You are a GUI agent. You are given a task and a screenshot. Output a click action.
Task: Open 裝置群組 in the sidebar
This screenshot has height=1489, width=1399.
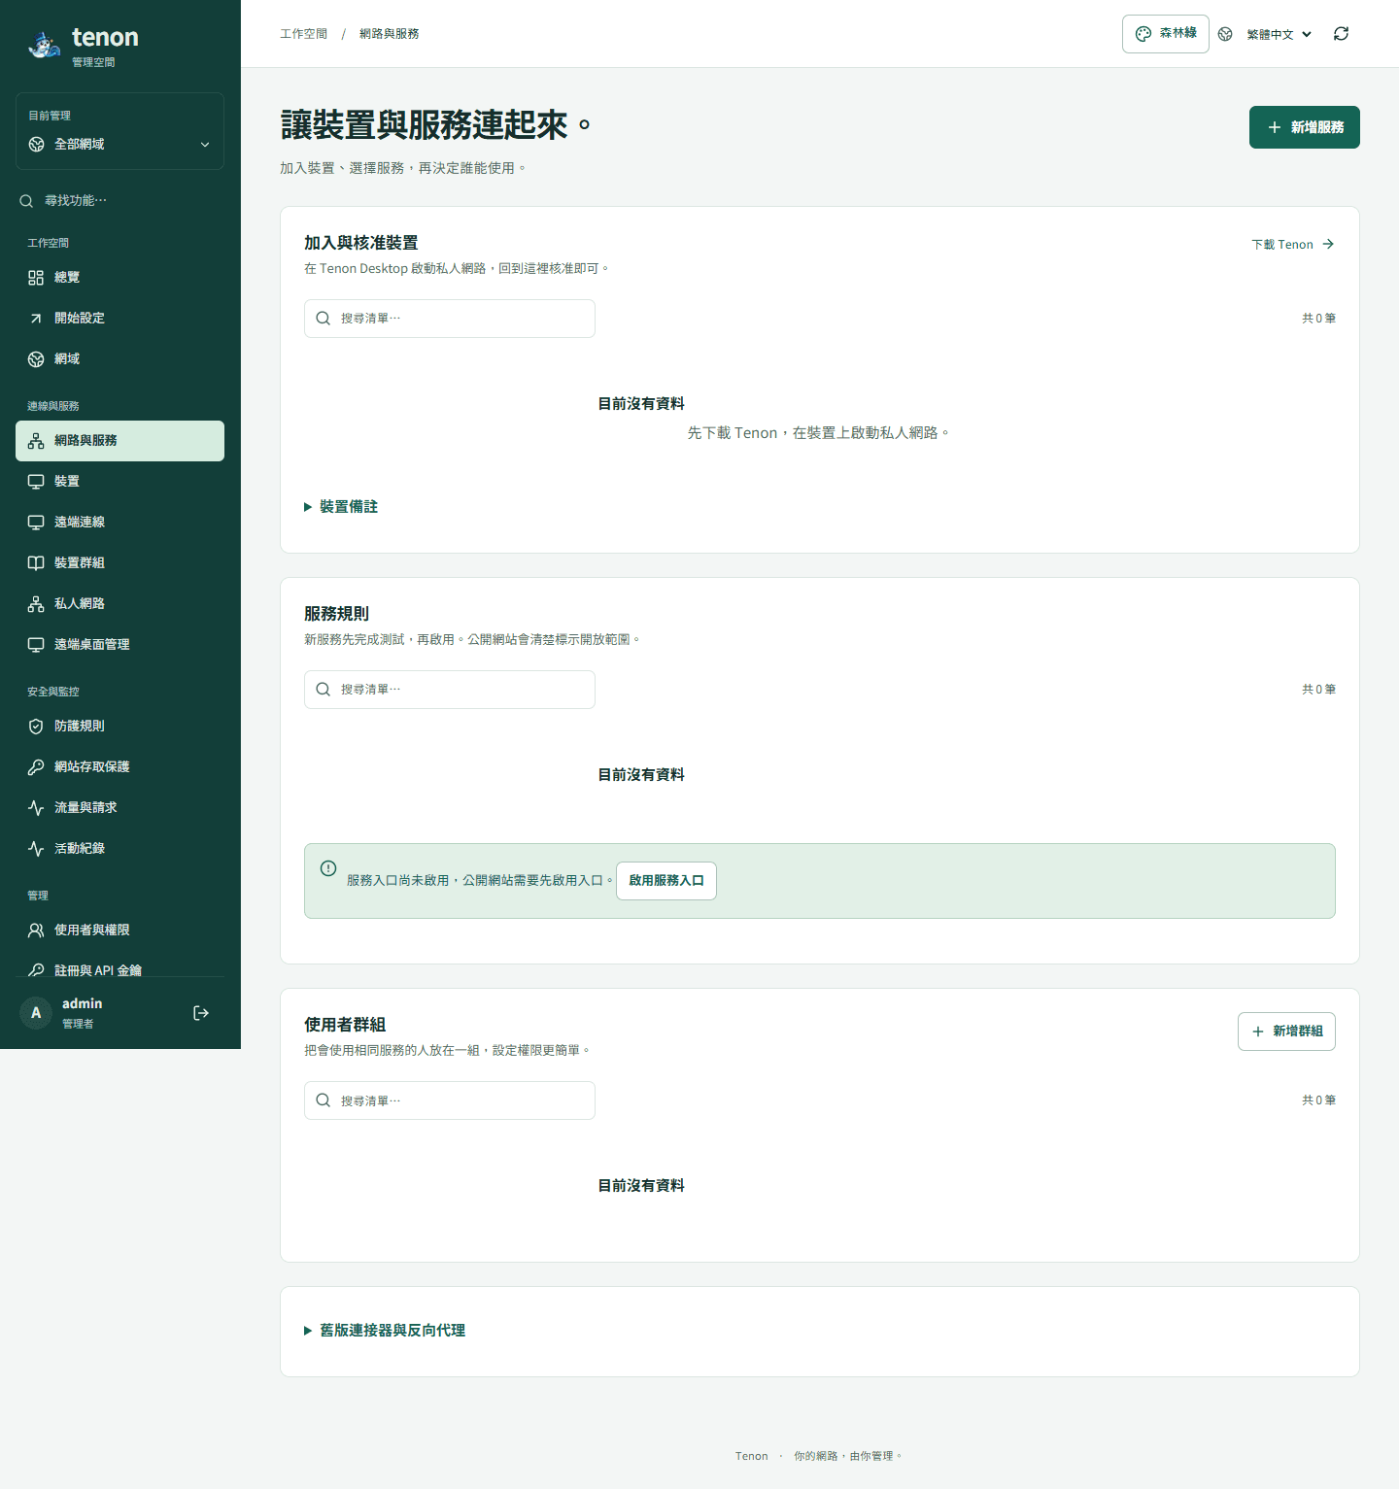tap(119, 563)
